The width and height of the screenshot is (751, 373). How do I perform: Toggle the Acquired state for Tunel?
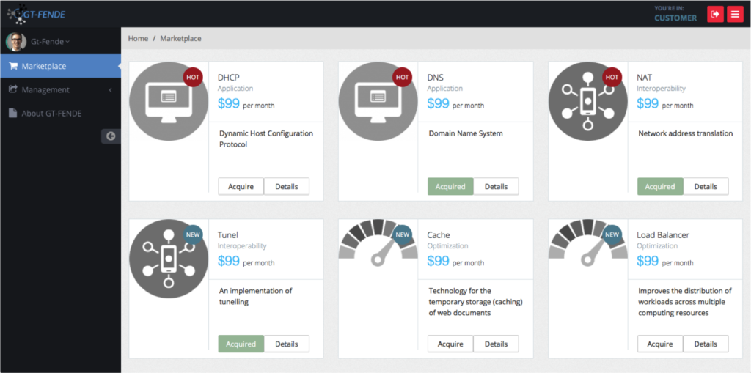point(241,344)
